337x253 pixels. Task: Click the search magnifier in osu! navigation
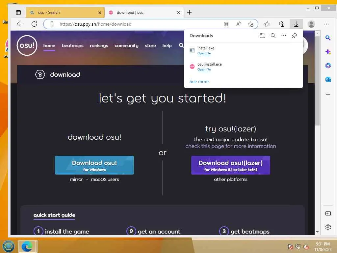coord(181,45)
